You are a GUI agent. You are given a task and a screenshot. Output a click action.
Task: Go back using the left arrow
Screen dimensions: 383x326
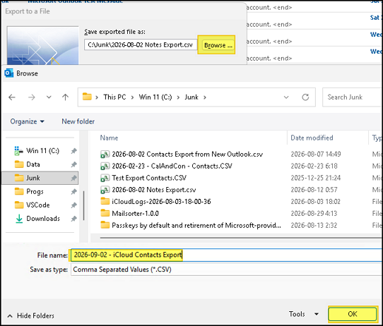(12, 97)
